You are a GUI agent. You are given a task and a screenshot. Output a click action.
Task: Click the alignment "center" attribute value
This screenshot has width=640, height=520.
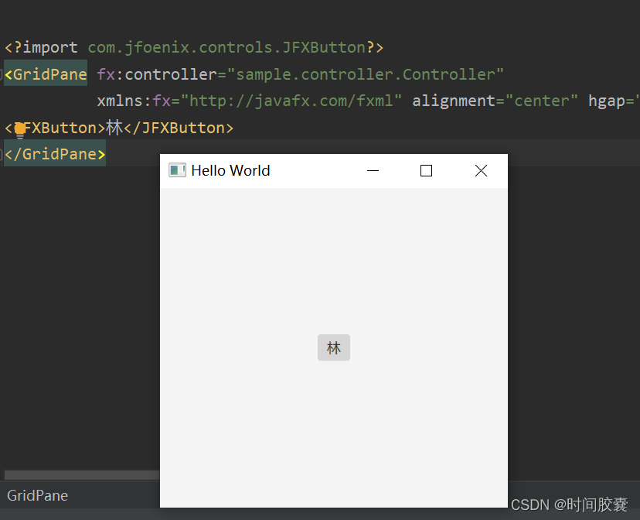(x=542, y=101)
